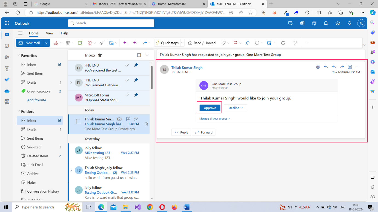Toggle the hamburger navigation pane button

20,33
